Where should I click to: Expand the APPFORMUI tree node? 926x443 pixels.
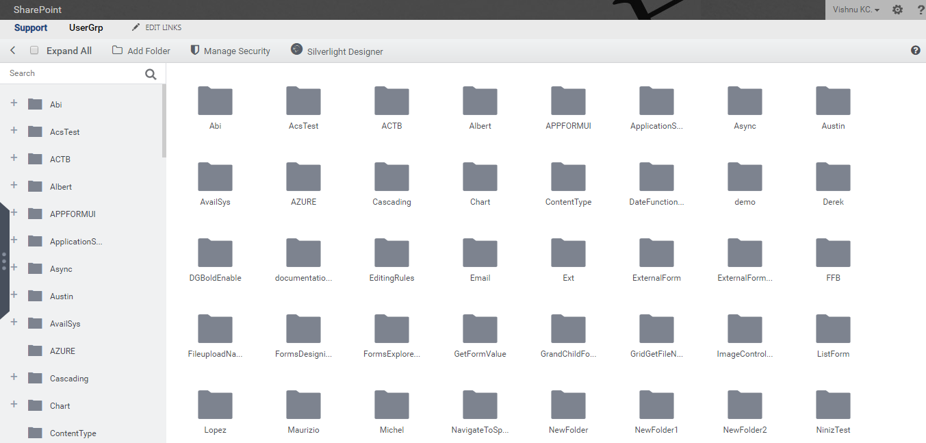pos(14,213)
